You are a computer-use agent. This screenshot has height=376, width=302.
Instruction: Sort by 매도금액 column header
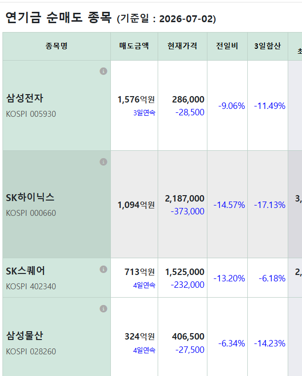[134, 46]
